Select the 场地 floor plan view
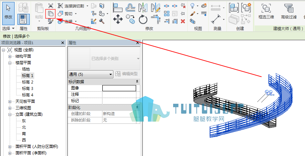305x156 pixels. (x=26, y=69)
